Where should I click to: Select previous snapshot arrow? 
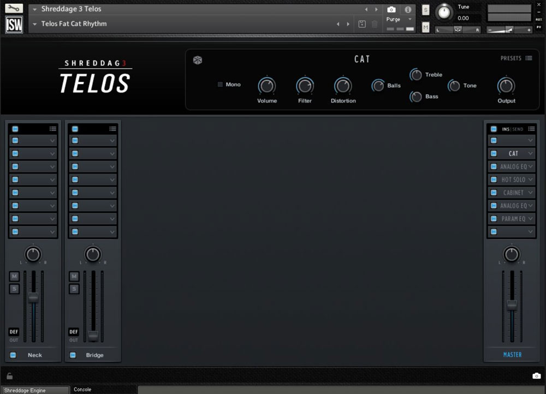pos(338,24)
